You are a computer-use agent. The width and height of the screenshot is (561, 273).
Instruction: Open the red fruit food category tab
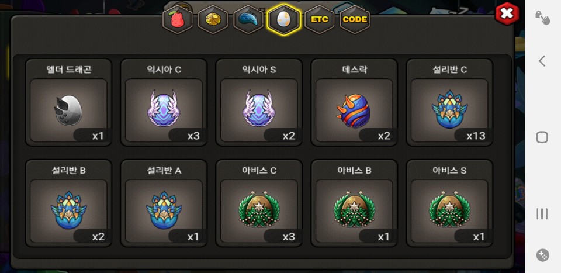(178, 19)
